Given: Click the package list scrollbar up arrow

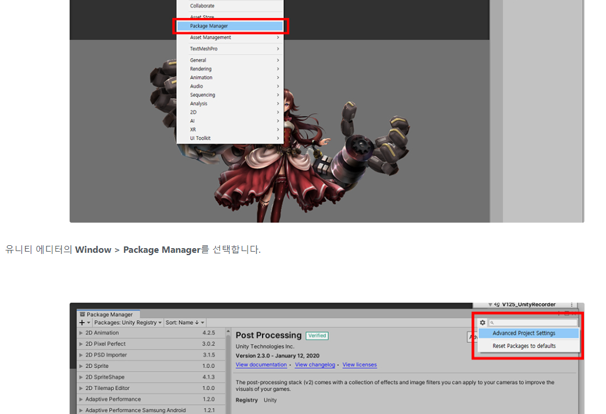Looking at the screenshot, I should coord(228,332).
